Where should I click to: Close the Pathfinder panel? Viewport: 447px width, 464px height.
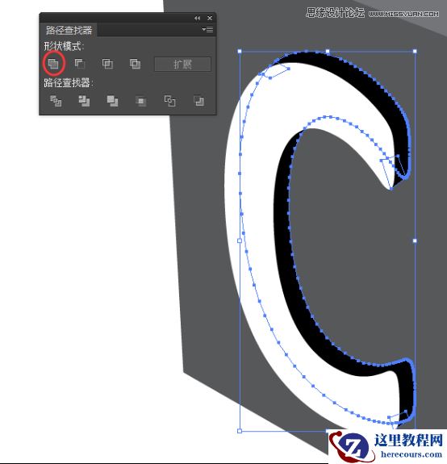tap(210, 18)
